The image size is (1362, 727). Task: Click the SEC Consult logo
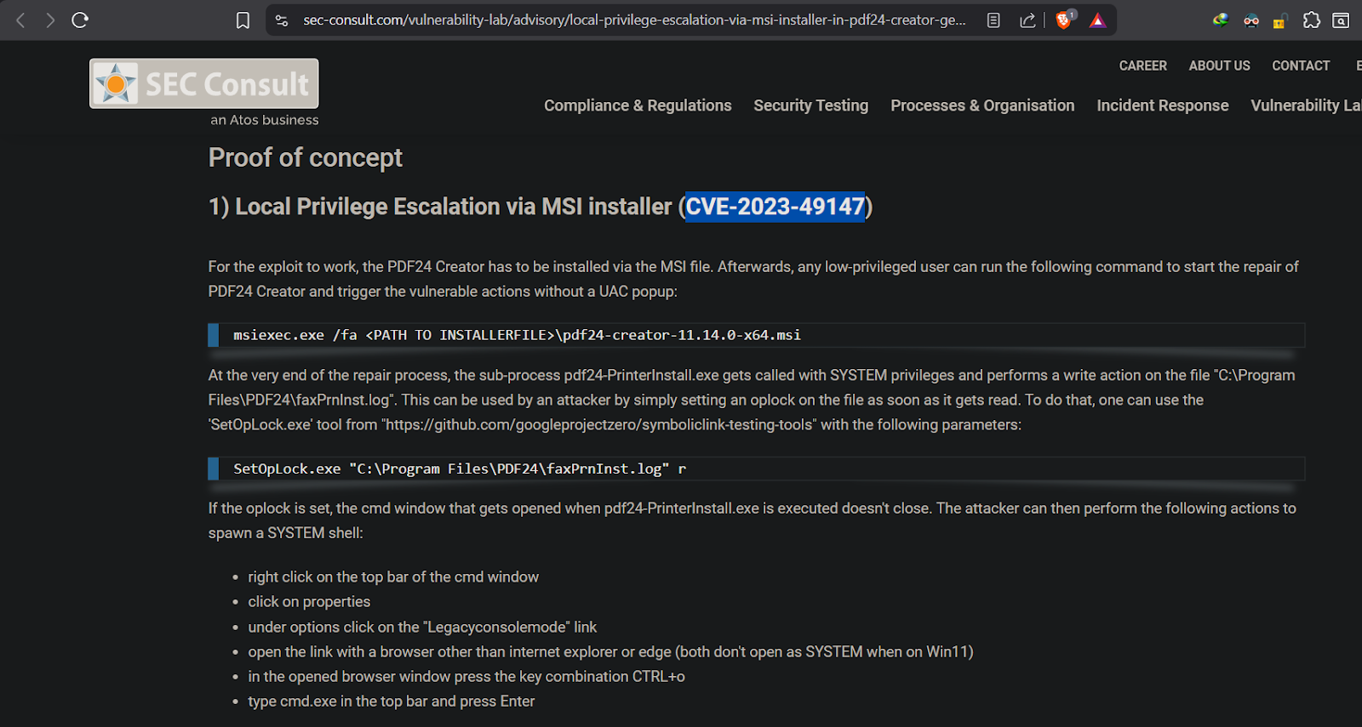tap(204, 83)
